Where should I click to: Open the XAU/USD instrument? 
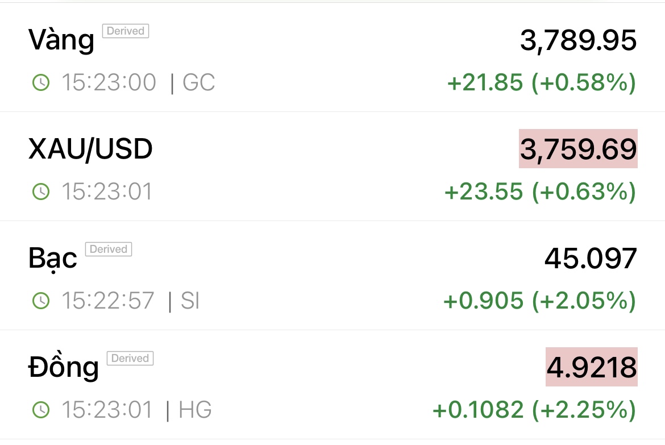tap(90, 149)
